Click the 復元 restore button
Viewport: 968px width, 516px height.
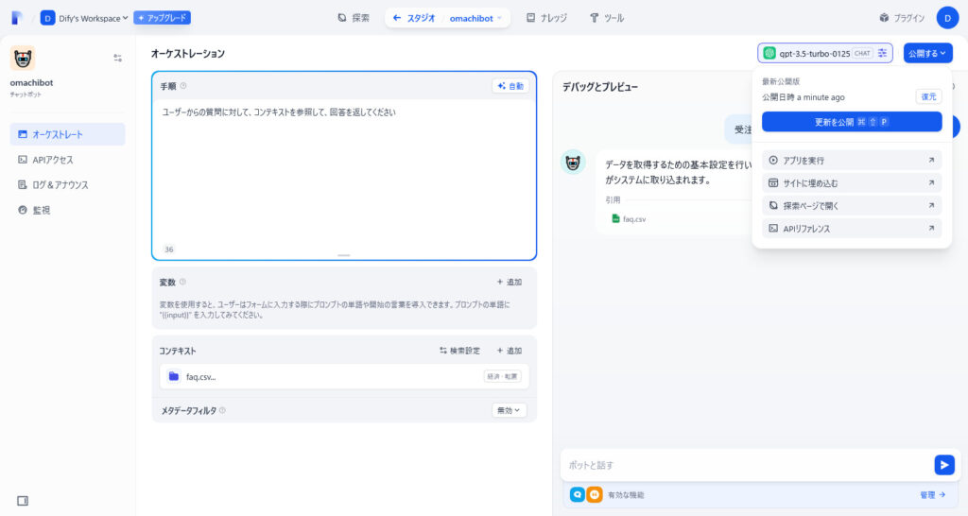(928, 96)
